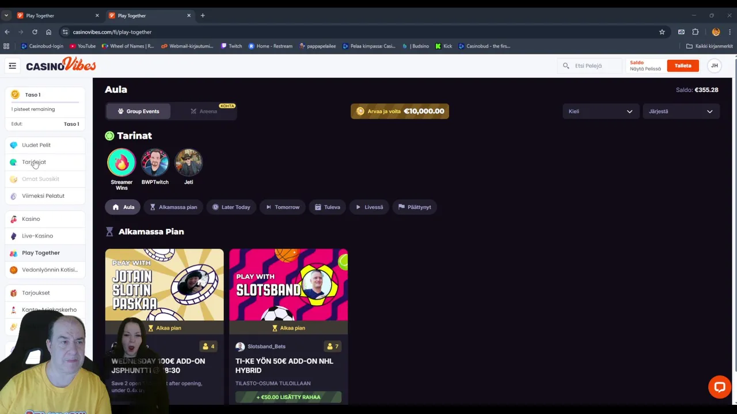The height and width of the screenshot is (414, 737).
Task: Bookmark this page with the star icon
Action: pos(662,32)
